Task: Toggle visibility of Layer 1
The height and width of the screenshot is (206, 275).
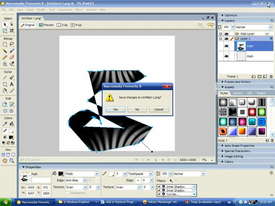Action: tap(226, 39)
